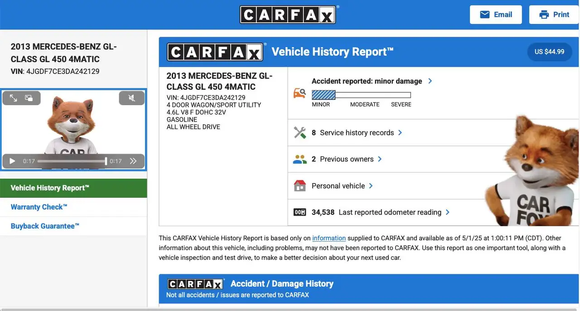Select '4 DOOR WAGON/SPORT UTILITY' text
The height and width of the screenshot is (311, 580).
pyautogui.click(x=214, y=105)
